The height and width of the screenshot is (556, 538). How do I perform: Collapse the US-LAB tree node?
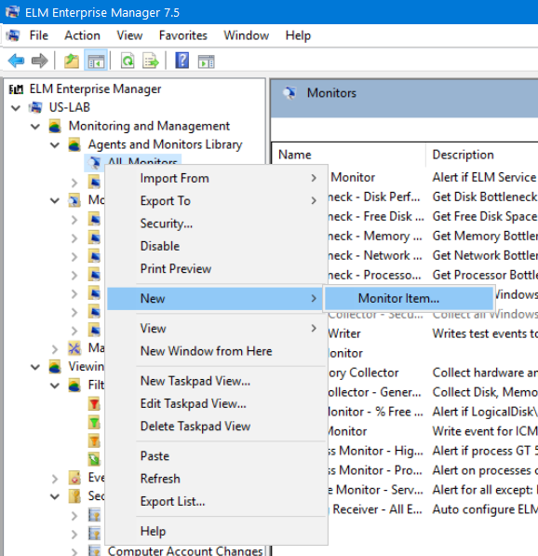point(16,107)
